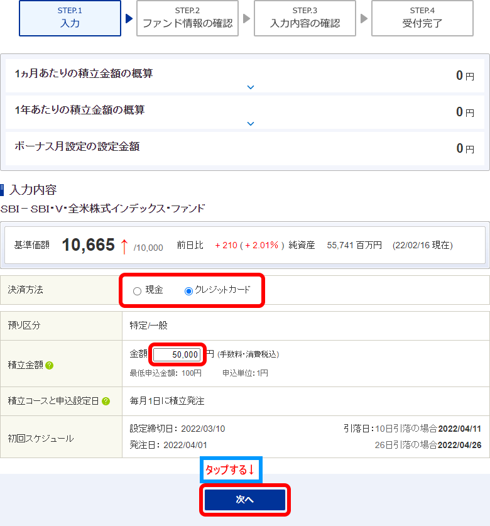This screenshot has width=490, height=526.
Task: Open help icon next to 積立金額
Action: [49, 365]
